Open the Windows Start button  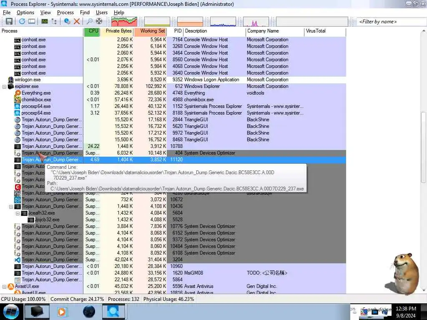pyautogui.click(x=11, y=312)
